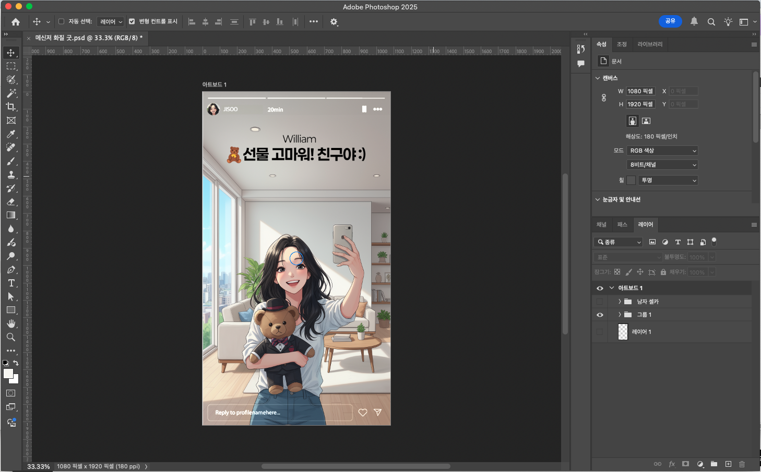Open the 라이브러리 tab

click(650, 44)
